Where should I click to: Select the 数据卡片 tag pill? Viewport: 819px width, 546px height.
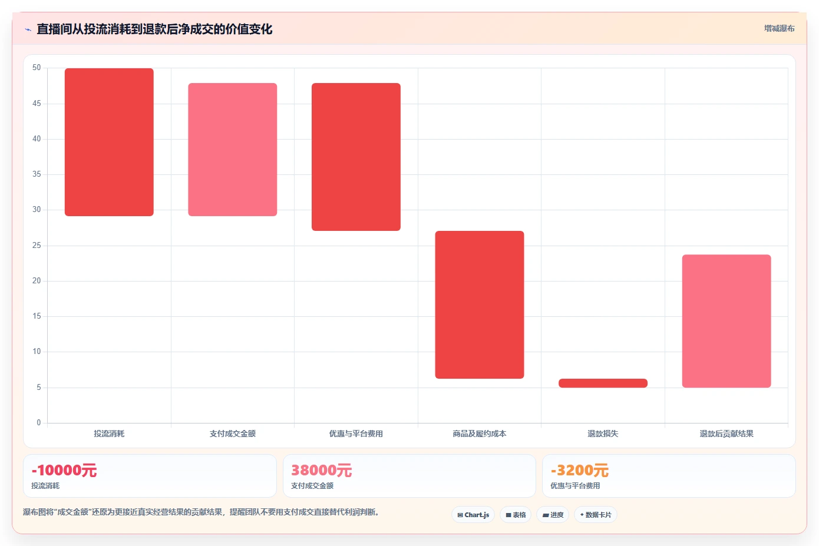[596, 515]
